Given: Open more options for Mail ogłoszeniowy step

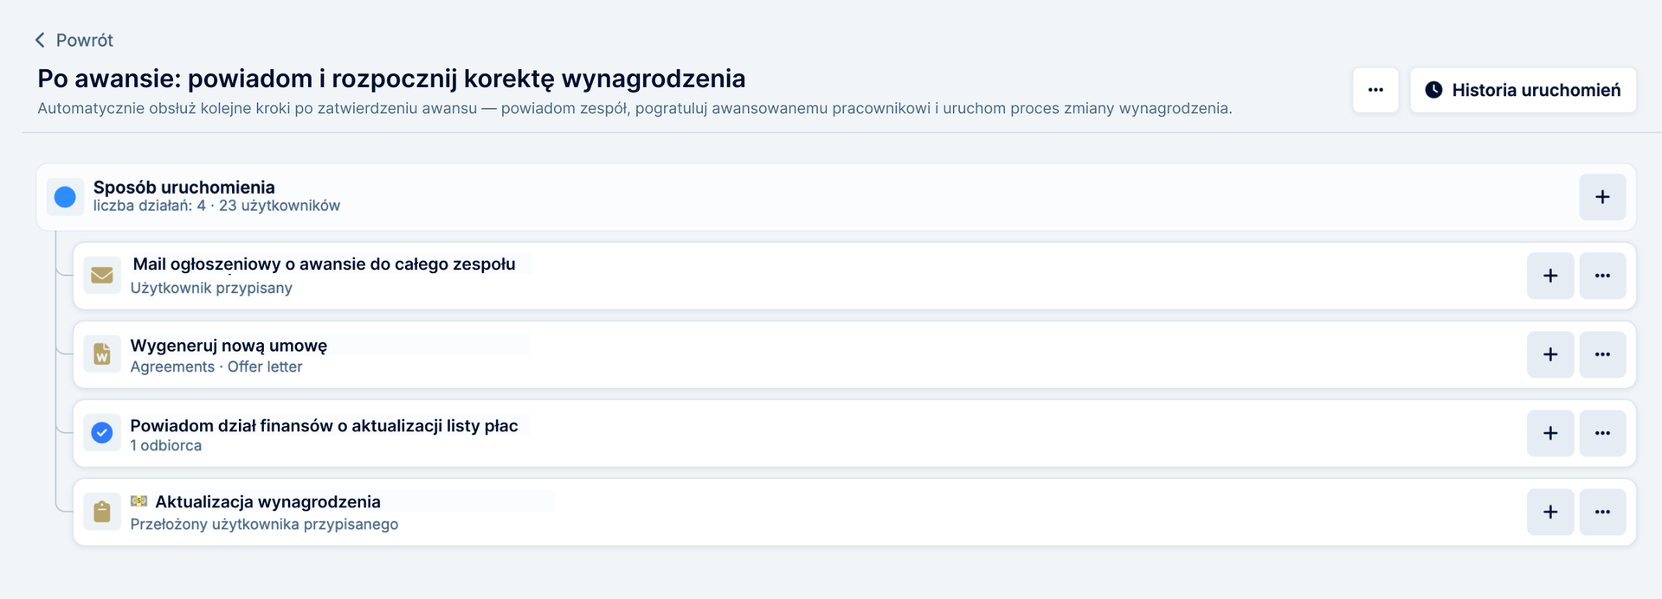Looking at the screenshot, I should tap(1602, 276).
